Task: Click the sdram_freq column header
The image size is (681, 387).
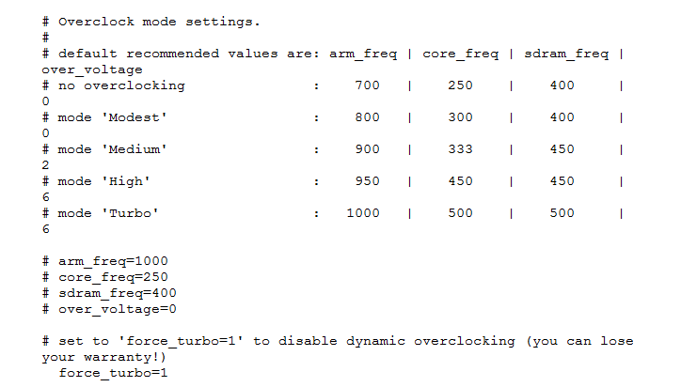Action: pyautogui.click(x=567, y=54)
